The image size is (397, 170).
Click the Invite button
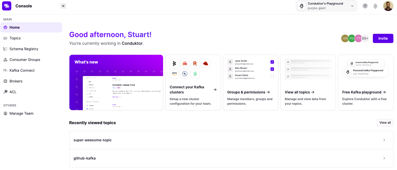coord(383,38)
